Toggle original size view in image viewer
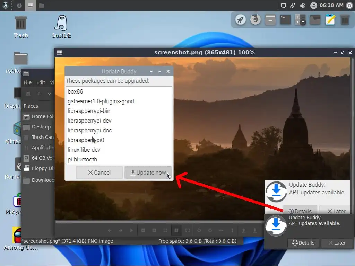This screenshot has height=266, width=355. 176,230
